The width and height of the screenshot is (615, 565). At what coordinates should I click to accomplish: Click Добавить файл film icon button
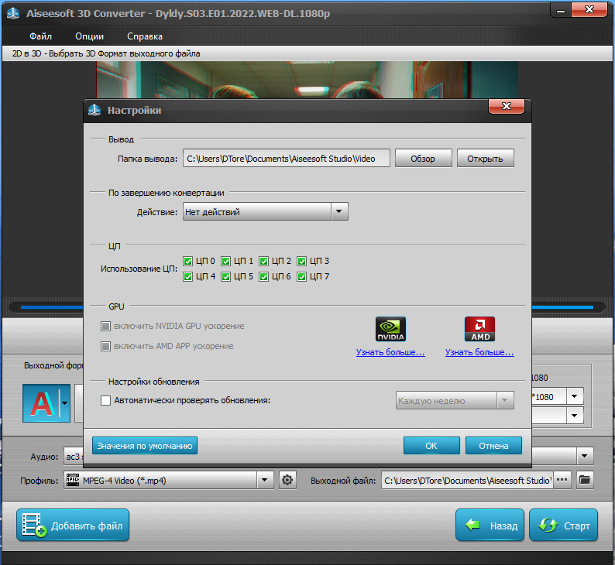point(73,525)
